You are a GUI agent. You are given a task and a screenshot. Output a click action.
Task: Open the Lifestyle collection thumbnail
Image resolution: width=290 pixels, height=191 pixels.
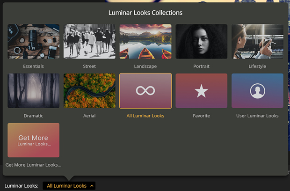pos(257,42)
